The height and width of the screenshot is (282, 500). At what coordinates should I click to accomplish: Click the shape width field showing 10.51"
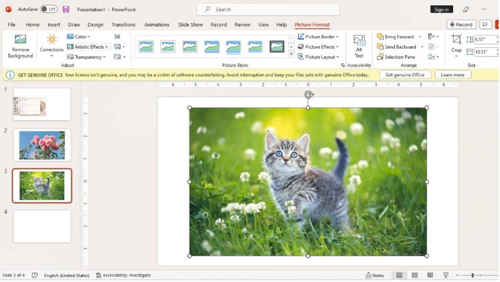click(x=486, y=52)
